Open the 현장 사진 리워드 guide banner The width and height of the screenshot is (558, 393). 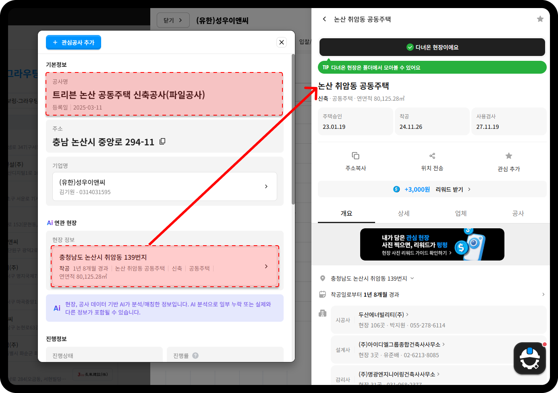click(x=432, y=244)
